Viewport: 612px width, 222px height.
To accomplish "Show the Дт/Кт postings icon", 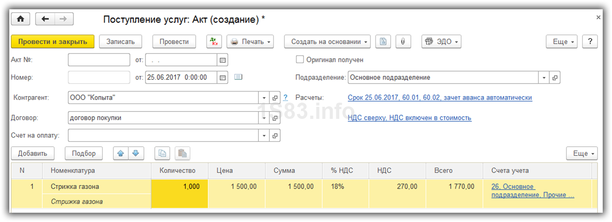I will [214, 41].
